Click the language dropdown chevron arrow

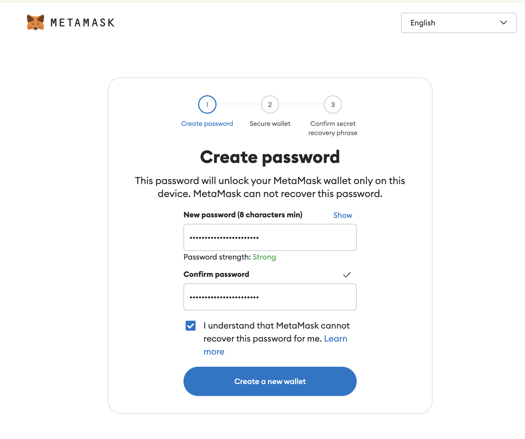click(503, 23)
